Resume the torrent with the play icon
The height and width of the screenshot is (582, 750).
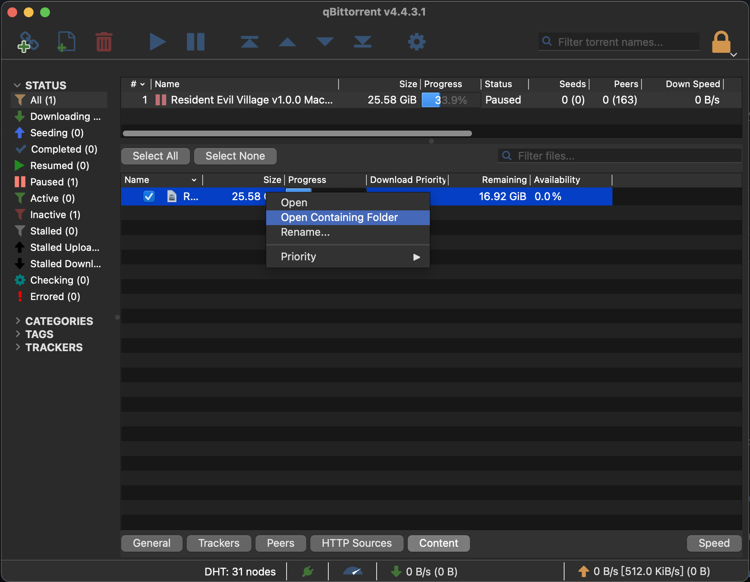tap(158, 41)
